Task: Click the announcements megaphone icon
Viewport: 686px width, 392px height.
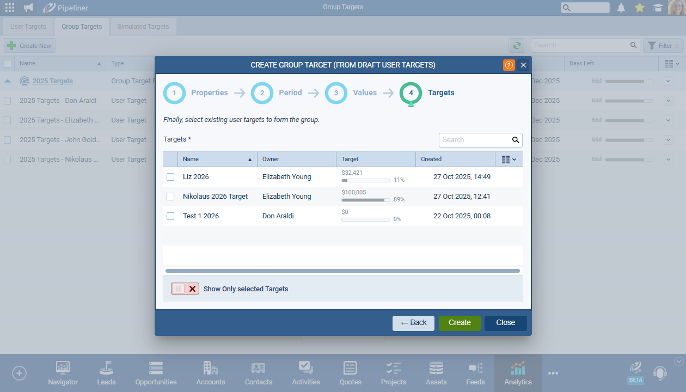Action: click(x=28, y=8)
